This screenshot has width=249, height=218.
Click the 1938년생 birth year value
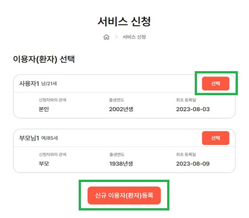[121, 164]
